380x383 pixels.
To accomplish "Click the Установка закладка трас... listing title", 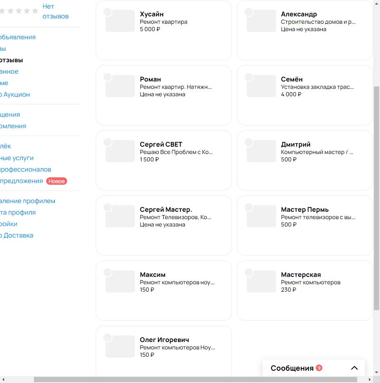I will coord(317,87).
